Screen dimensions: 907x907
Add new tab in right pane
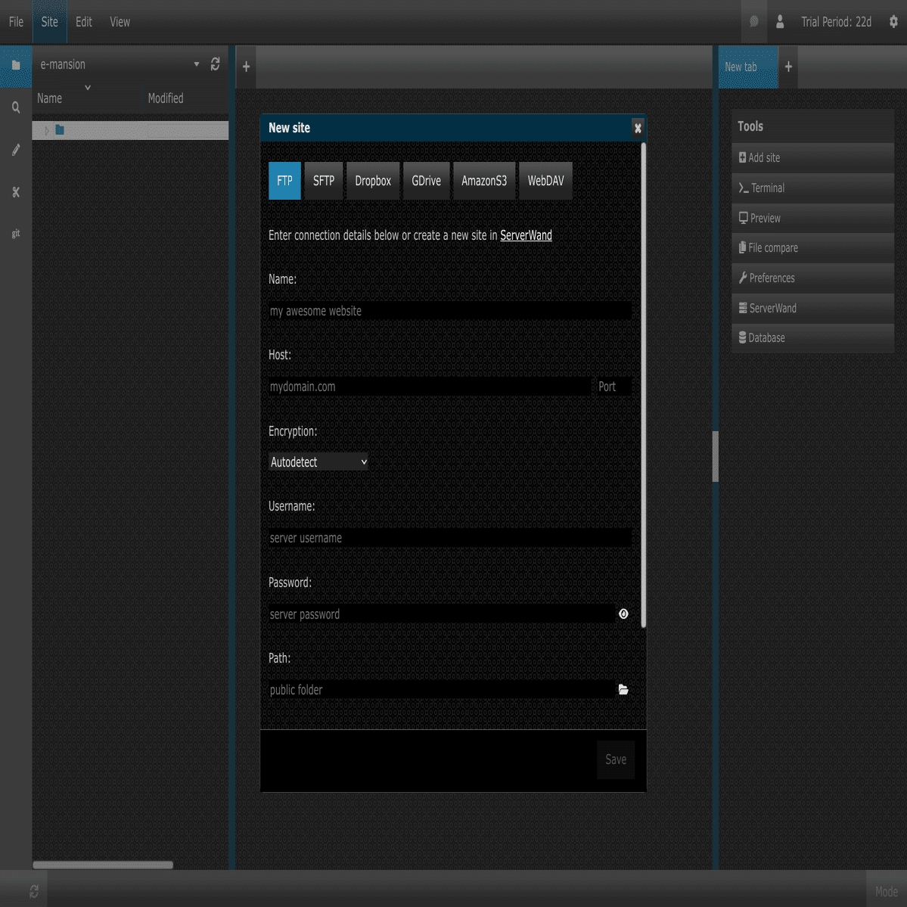[788, 67]
